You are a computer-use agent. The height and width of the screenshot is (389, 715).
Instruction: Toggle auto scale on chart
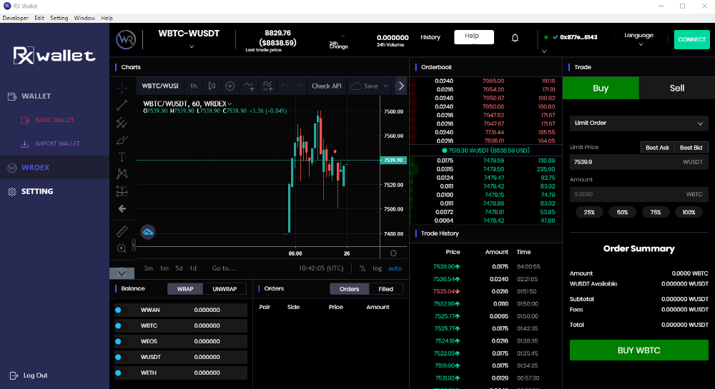pyautogui.click(x=395, y=268)
